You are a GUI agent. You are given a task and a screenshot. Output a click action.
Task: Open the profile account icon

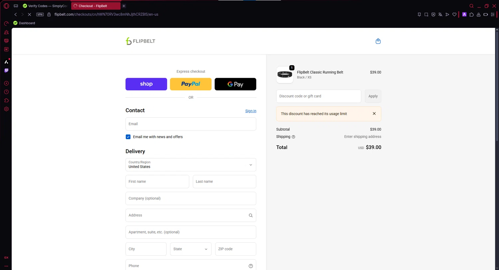point(478,15)
